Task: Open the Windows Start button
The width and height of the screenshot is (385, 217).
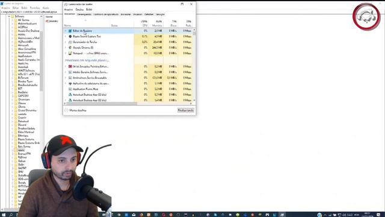Action: (x=4, y=215)
